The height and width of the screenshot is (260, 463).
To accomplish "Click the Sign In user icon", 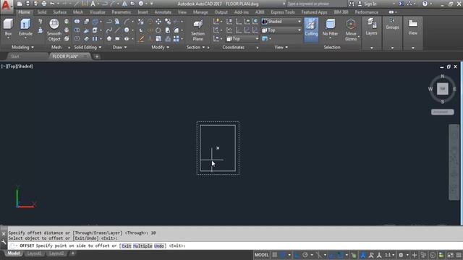I will (x=360, y=4).
